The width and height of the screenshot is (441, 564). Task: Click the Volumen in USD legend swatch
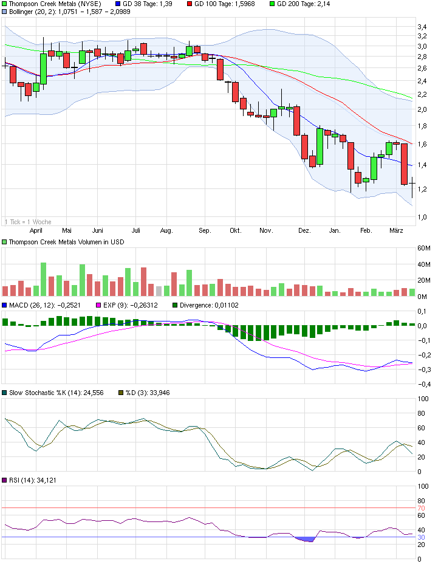point(5,242)
